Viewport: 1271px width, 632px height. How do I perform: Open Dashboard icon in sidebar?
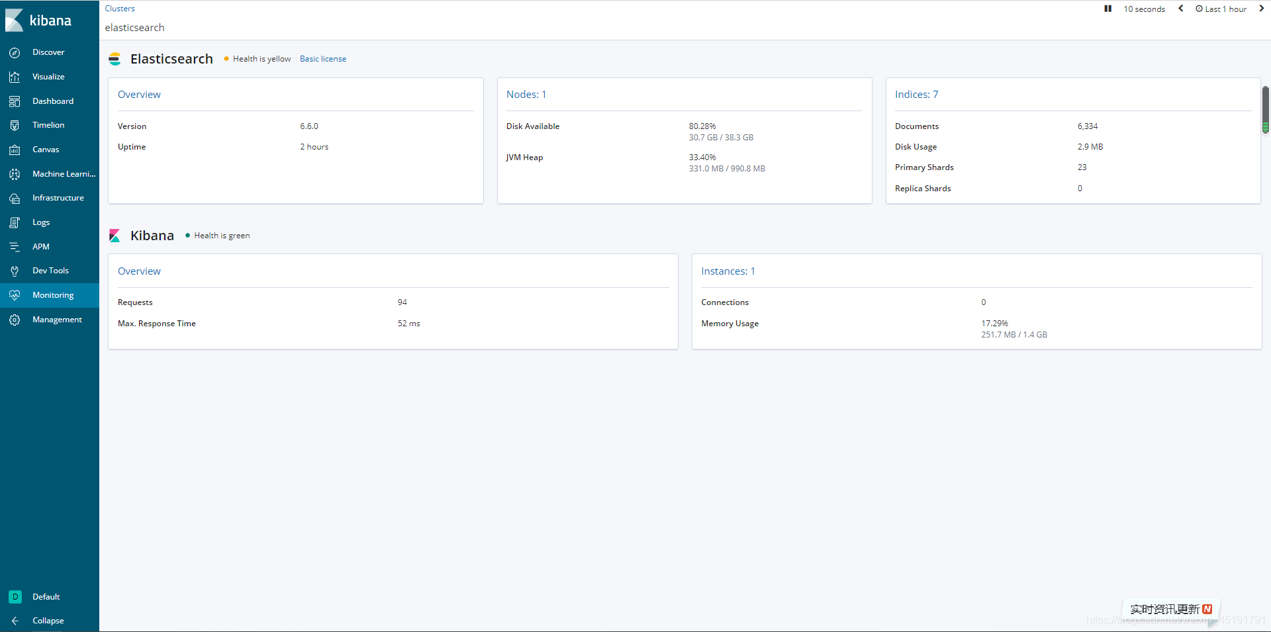[15, 101]
